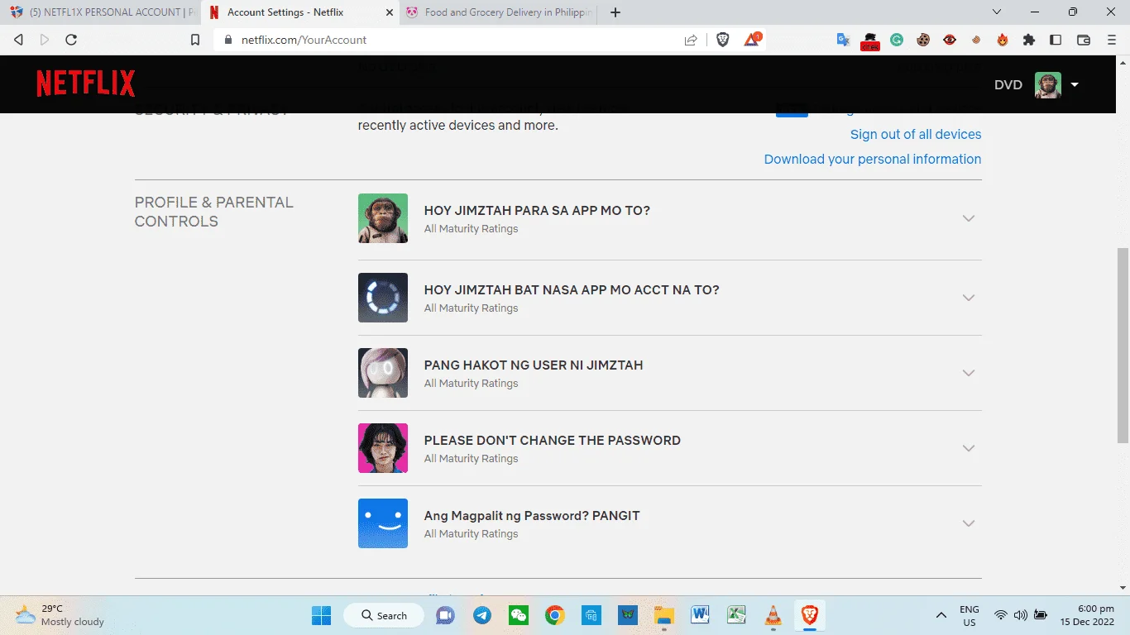Expand HOY JIMZTAH PARA SA APP profile chevron
The image size is (1130, 635).
pyautogui.click(x=969, y=218)
